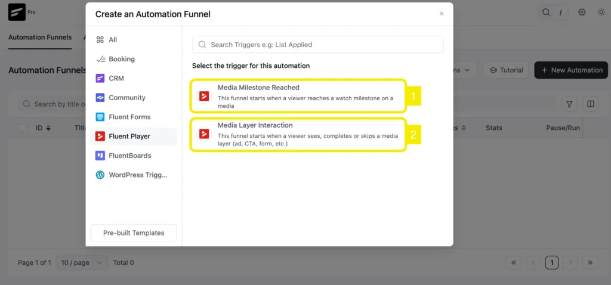Click the Community category icon
The image size is (611, 285).
click(x=100, y=98)
